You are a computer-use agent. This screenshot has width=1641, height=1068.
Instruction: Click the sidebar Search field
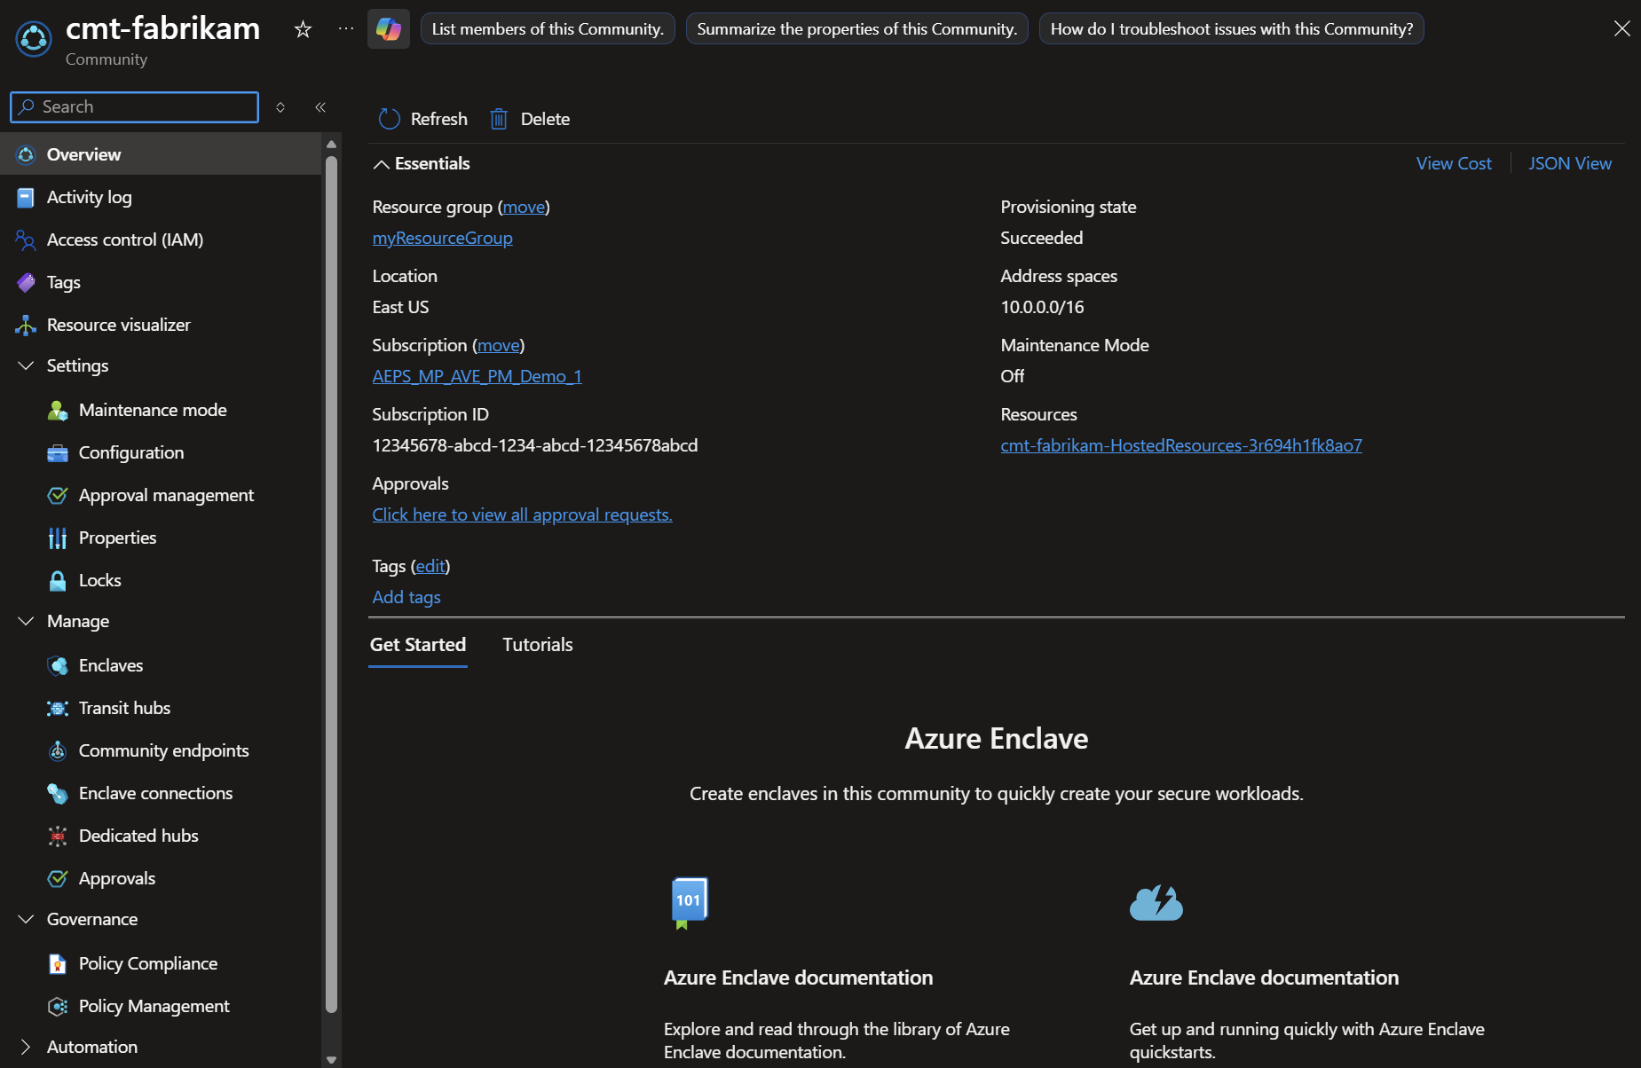135,107
